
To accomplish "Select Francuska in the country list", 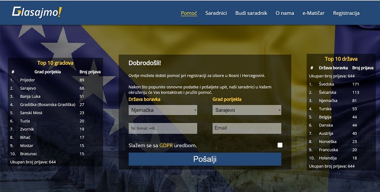I will click(x=328, y=150).
